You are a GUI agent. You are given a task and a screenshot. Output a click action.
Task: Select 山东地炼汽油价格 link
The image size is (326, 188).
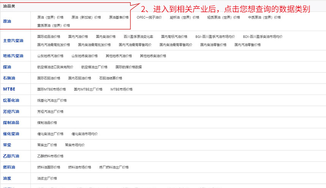[x=50, y=56]
